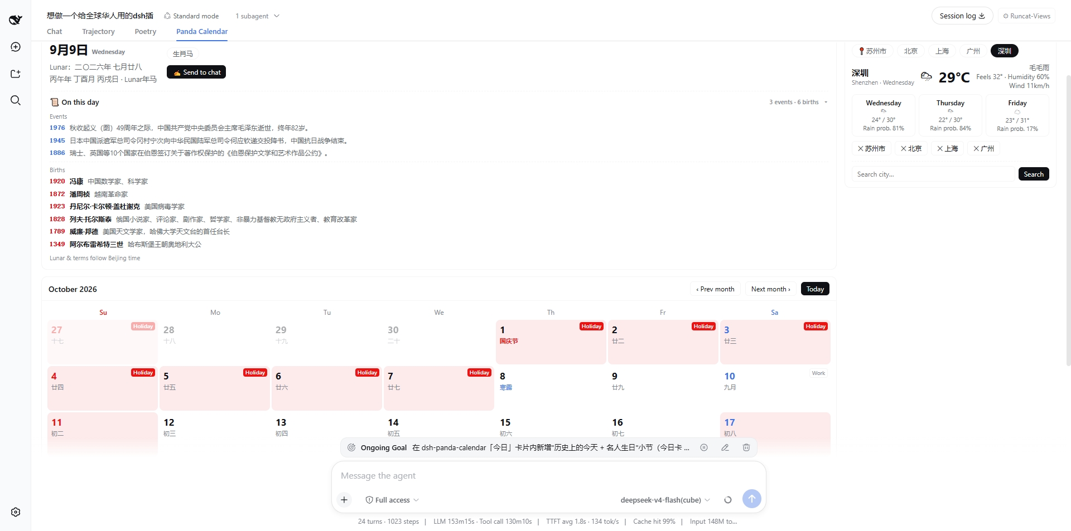Open the Full access permission dropdown
Screen dimensions: 1071x531
pos(392,500)
